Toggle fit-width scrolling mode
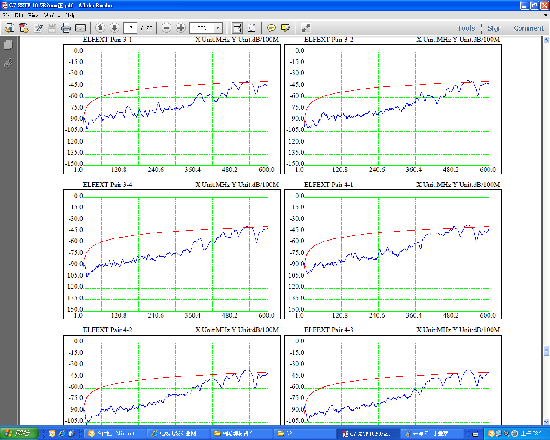The width and height of the screenshot is (550, 440). pyautogui.click(x=237, y=28)
